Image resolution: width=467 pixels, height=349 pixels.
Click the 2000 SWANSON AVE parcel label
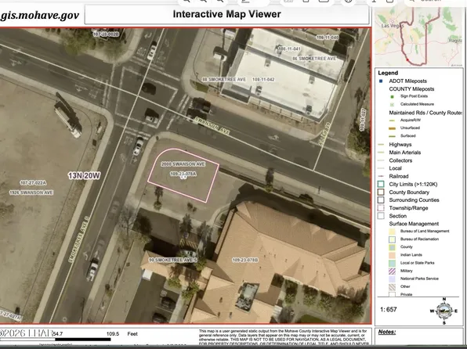[x=183, y=164]
